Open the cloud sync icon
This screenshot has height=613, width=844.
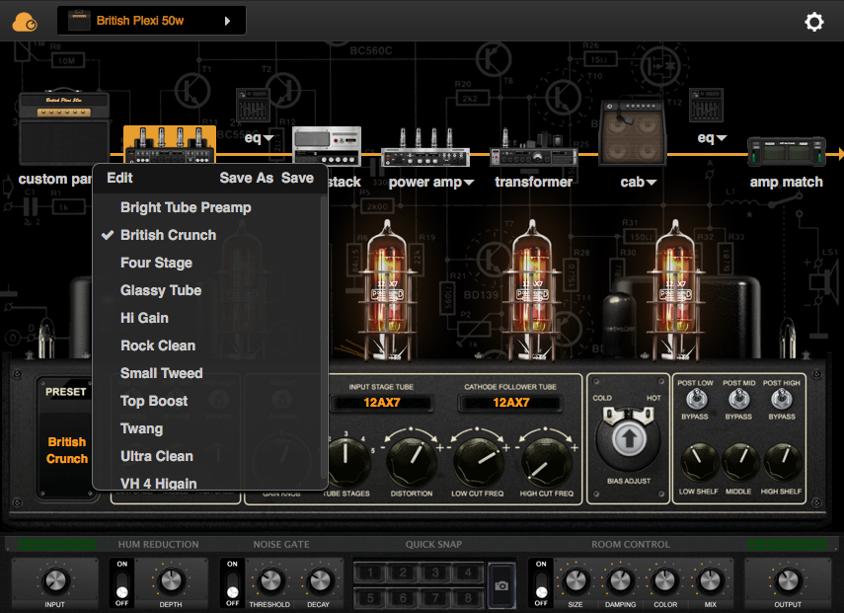(x=25, y=22)
